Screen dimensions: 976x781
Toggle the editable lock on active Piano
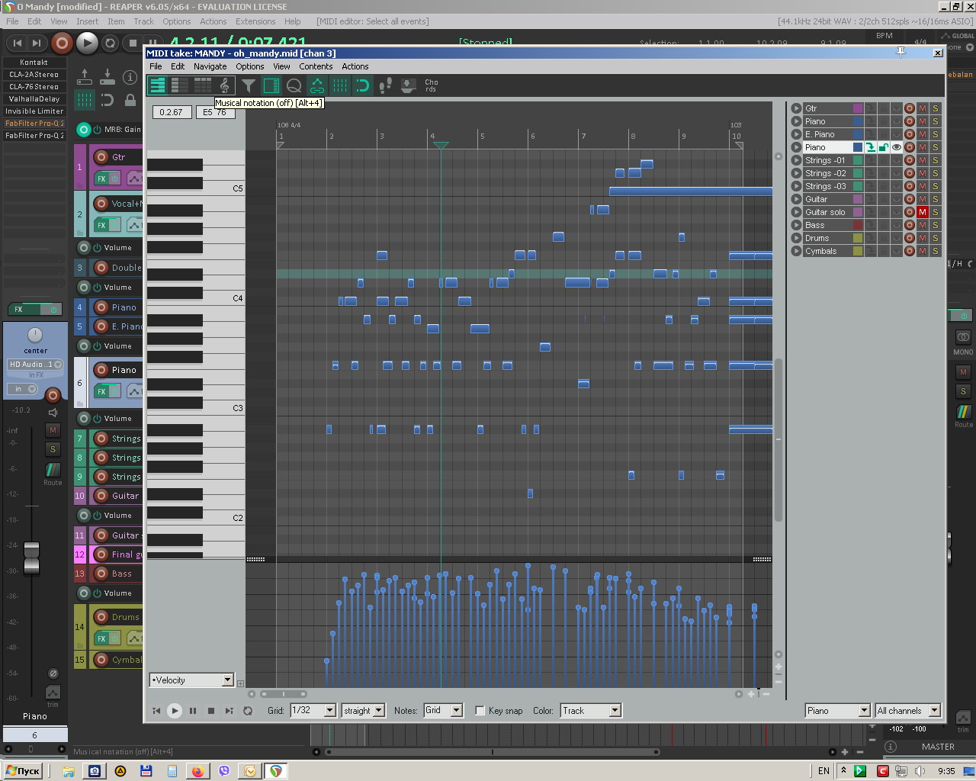[x=883, y=147]
